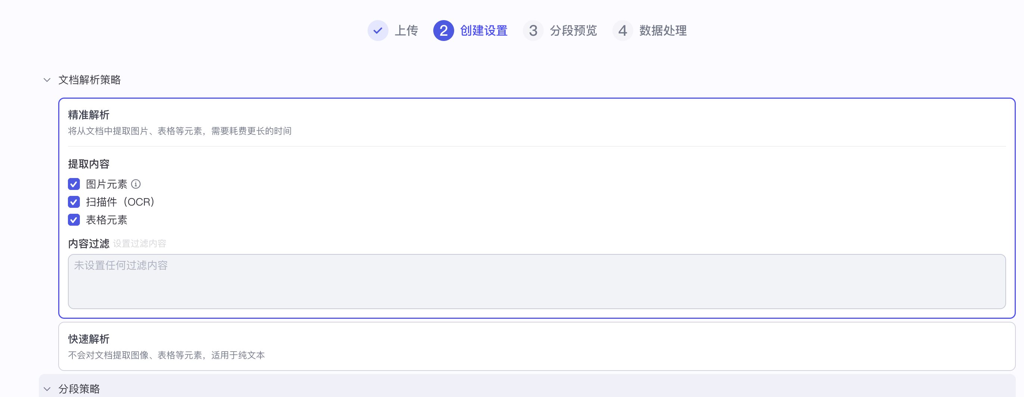The image size is (1024, 397).
Task: Click the info icon beside 图片元素
Action: [136, 184]
